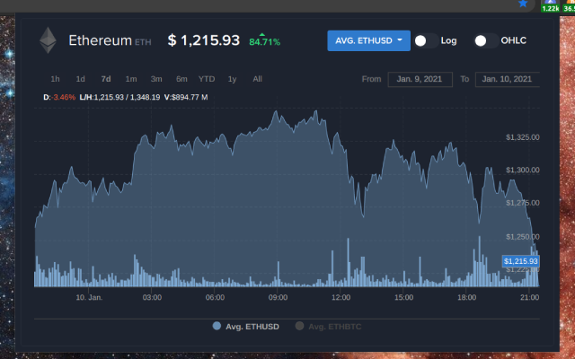Show the All time range
This screenshot has width=575, height=359.
click(x=258, y=79)
